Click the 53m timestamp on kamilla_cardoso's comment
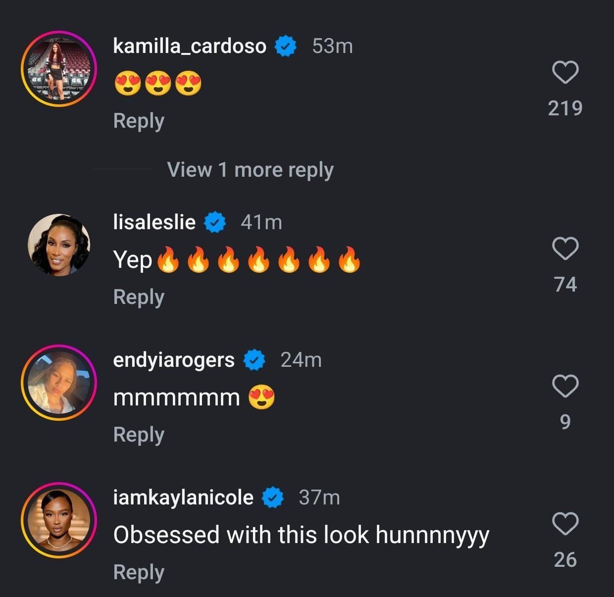Viewport: 614px width, 597px height. point(332,46)
